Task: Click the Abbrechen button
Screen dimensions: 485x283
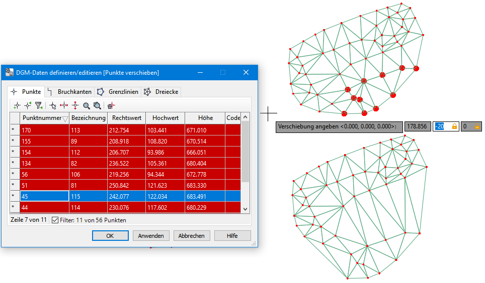Action: click(x=192, y=236)
